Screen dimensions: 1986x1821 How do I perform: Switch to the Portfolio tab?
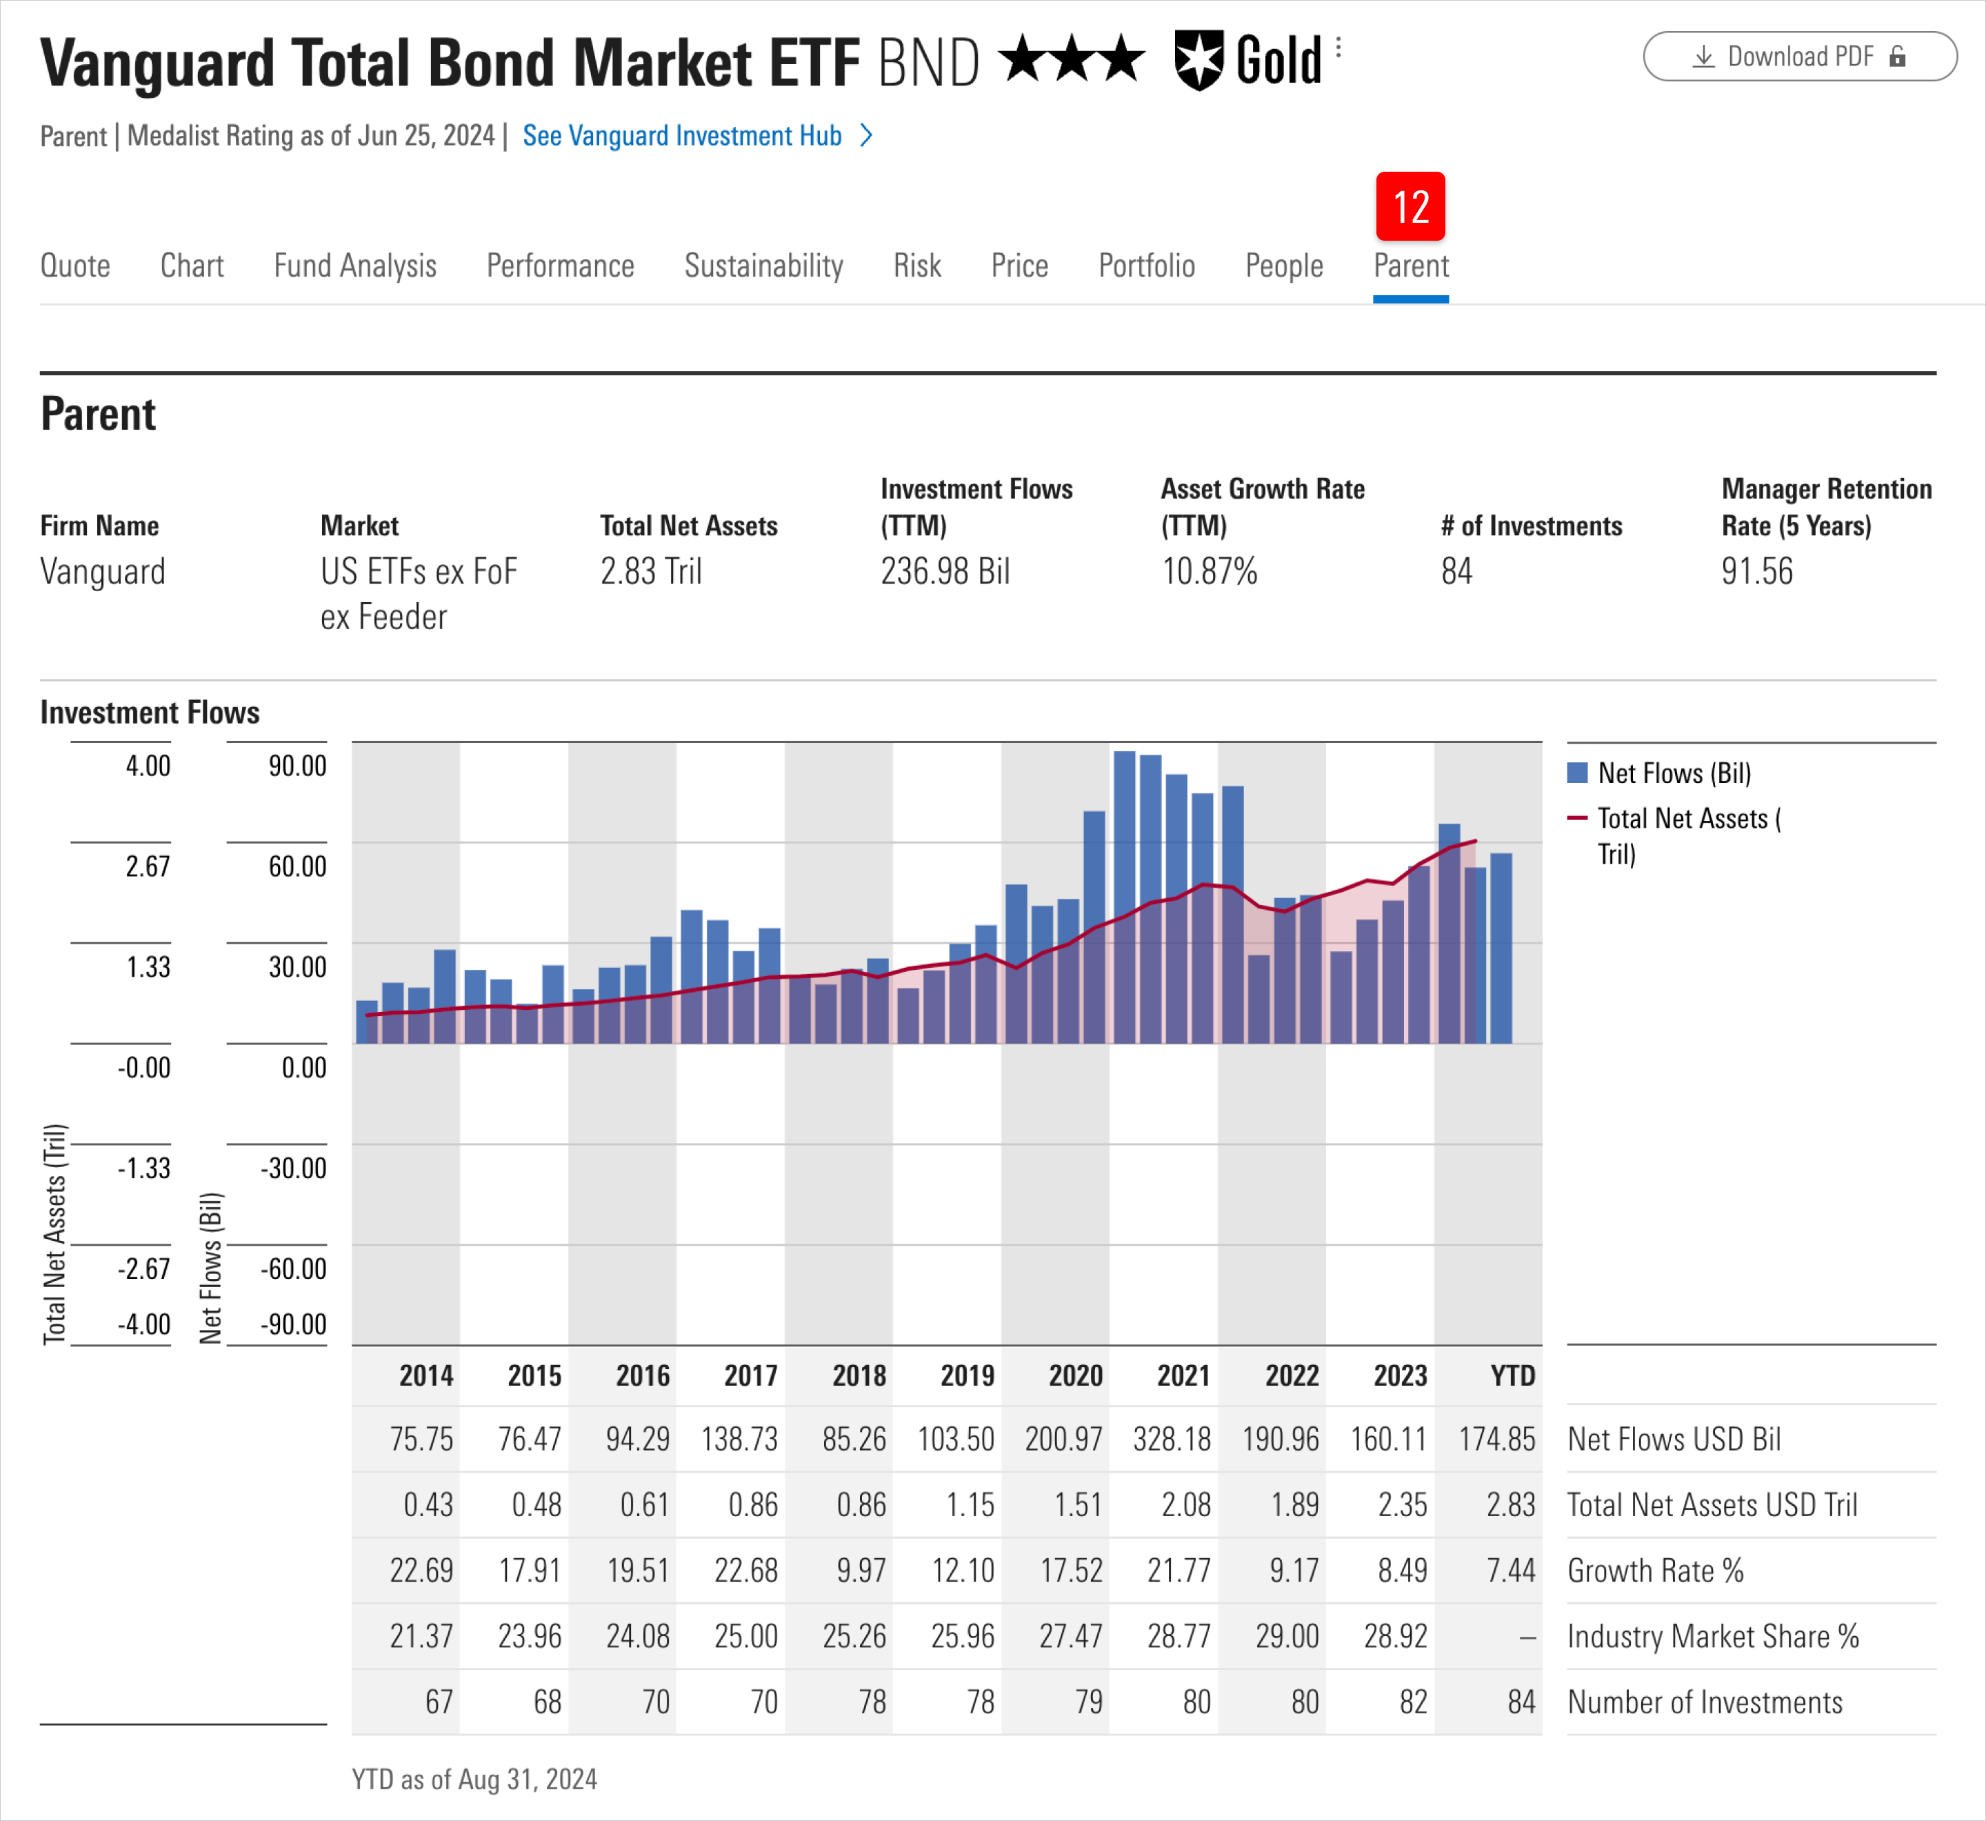click(x=1147, y=265)
